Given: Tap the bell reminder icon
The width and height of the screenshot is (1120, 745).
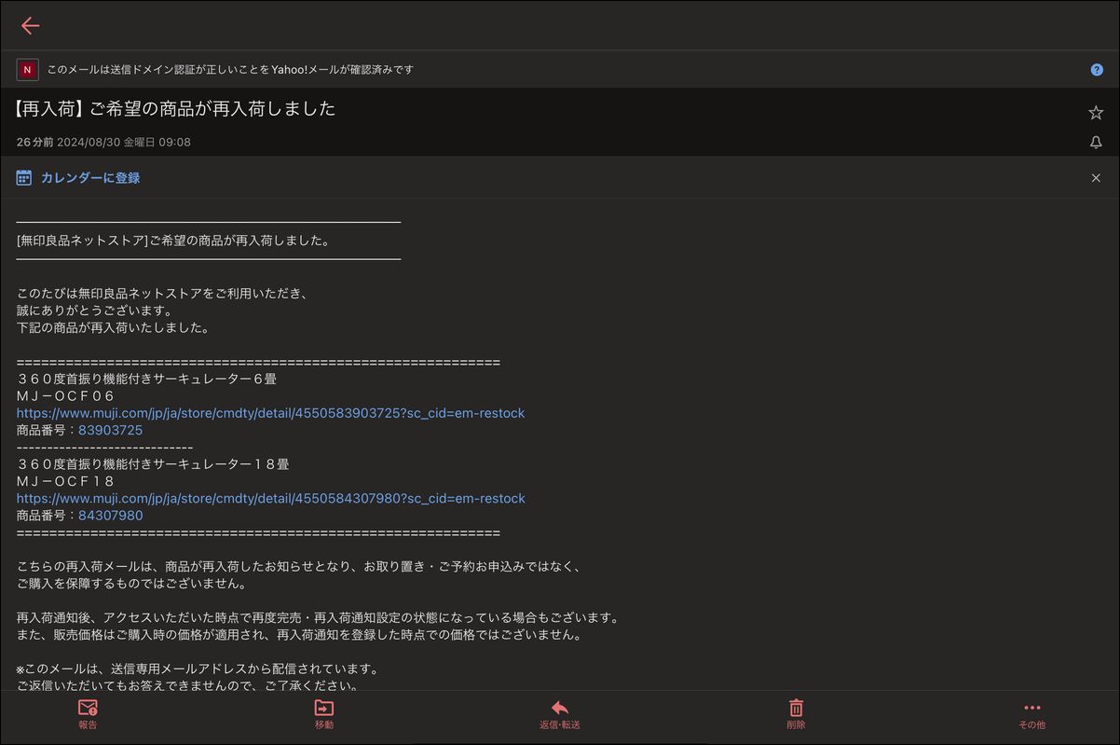Looking at the screenshot, I should pyautogui.click(x=1096, y=142).
